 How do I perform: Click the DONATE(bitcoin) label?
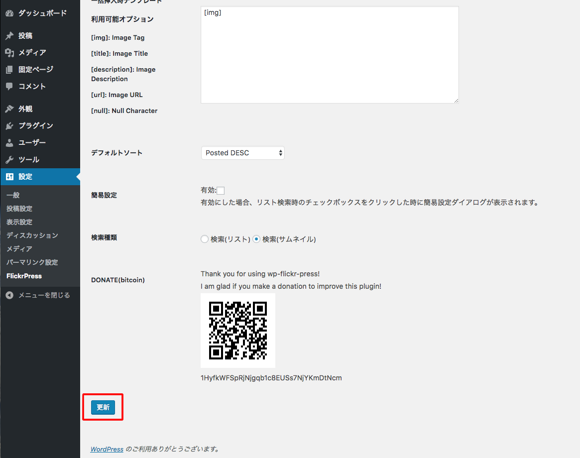(x=118, y=280)
